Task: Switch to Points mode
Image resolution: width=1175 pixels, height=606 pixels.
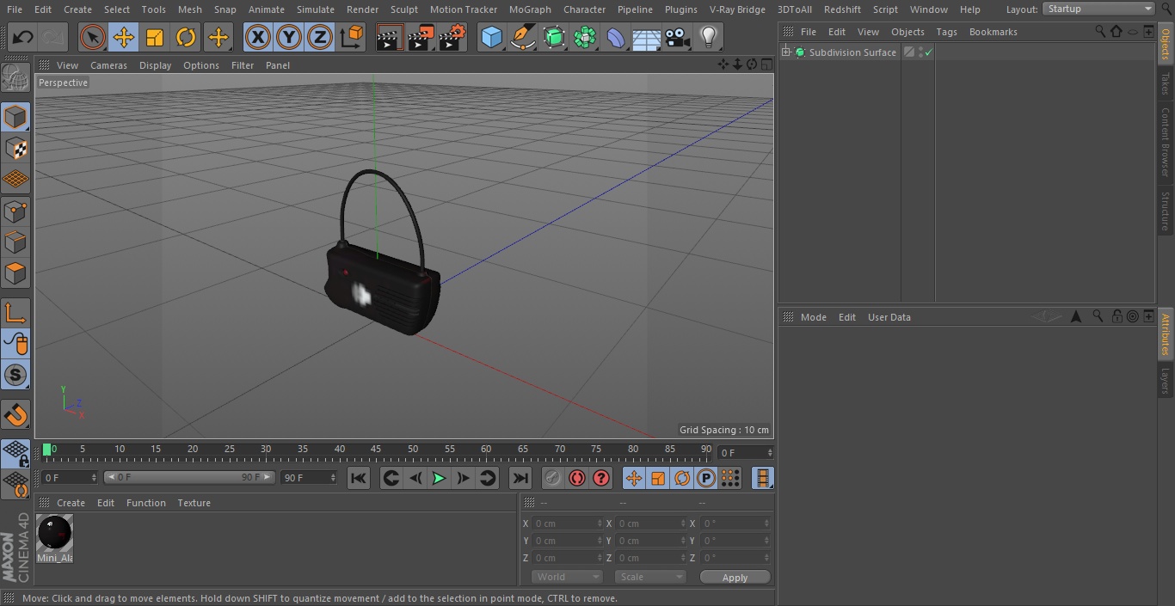Action: click(15, 211)
